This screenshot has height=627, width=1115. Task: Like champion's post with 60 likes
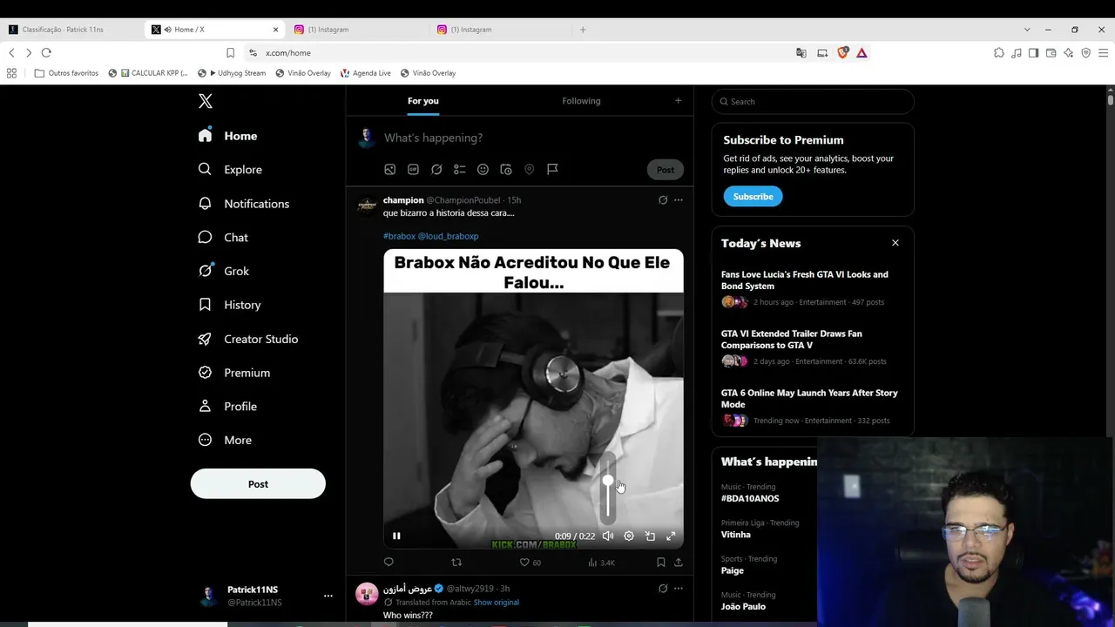tap(530, 563)
